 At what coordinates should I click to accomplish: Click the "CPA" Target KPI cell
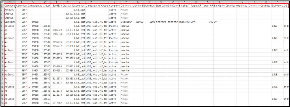(x=196, y=22)
